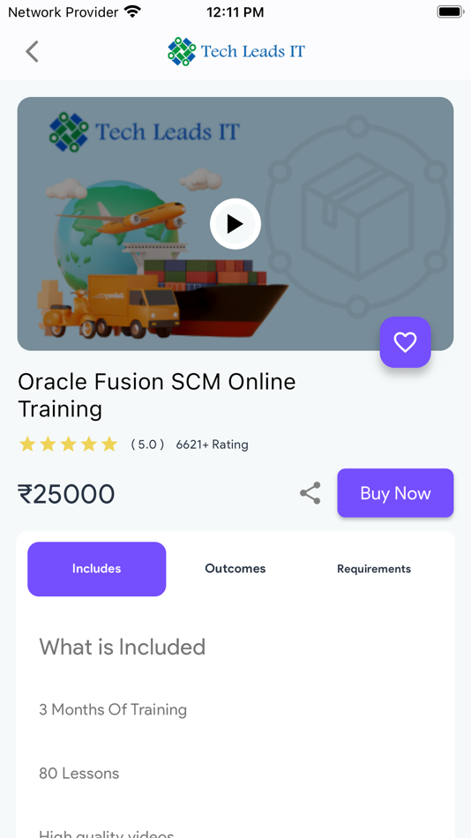Viewport: 471px width, 838px height.
Task: Tap the back arrow in header
Action: [x=32, y=51]
